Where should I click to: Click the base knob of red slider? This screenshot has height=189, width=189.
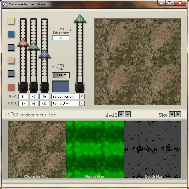[x=23, y=87]
